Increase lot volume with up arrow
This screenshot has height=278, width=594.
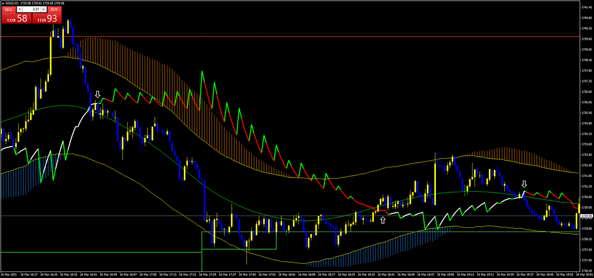coord(44,9)
